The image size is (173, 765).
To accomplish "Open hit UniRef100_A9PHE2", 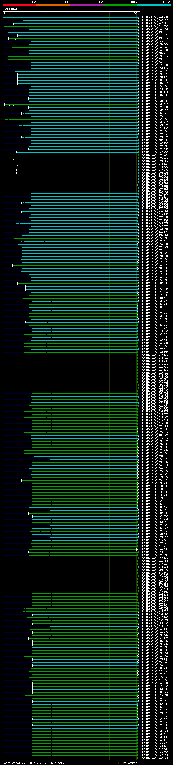I will tap(155, 59).
